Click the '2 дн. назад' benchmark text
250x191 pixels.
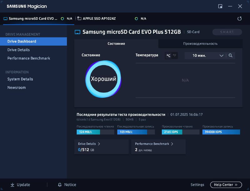pos(143,150)
